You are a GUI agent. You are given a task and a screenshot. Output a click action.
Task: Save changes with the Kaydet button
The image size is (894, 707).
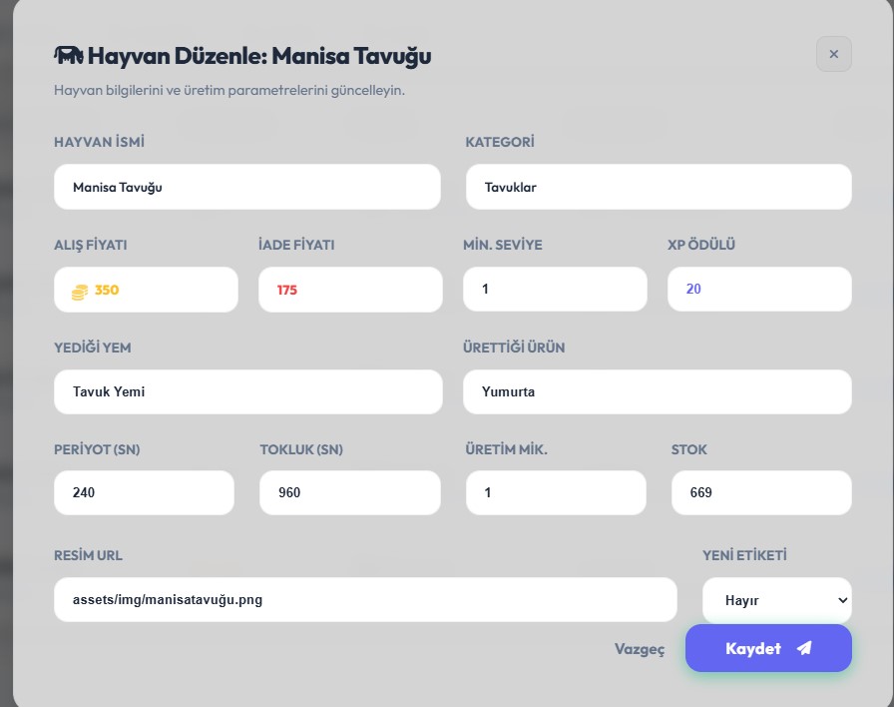click(768, 648)
